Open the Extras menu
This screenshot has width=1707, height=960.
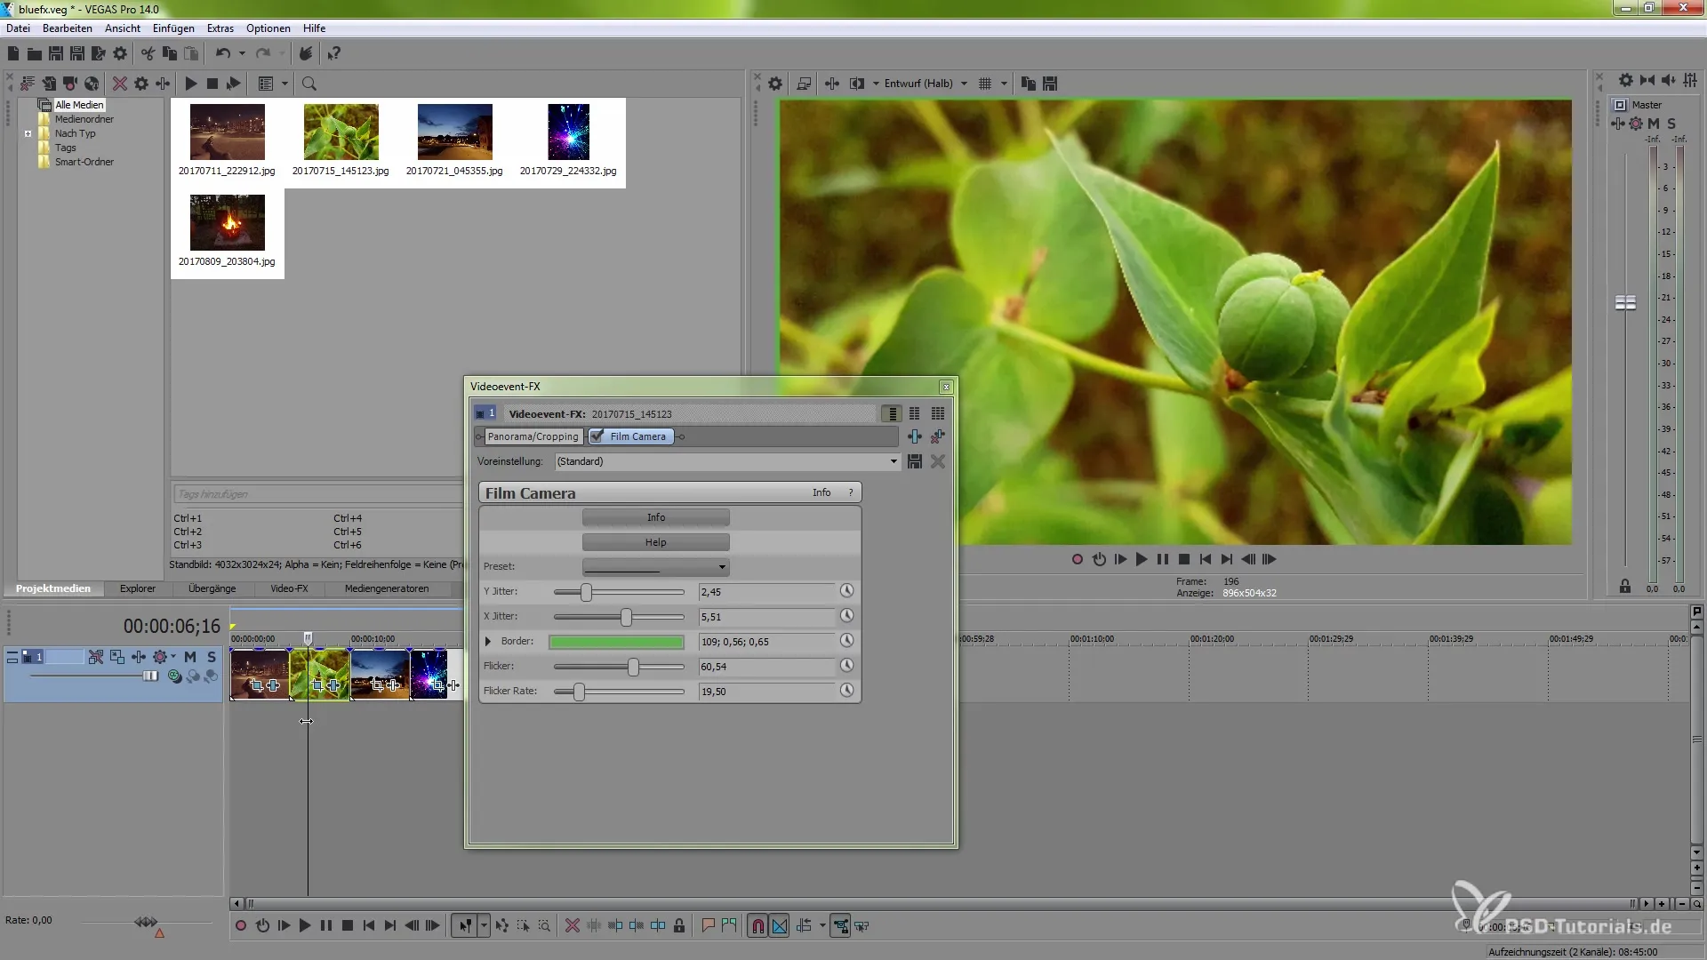click(220, 28)
